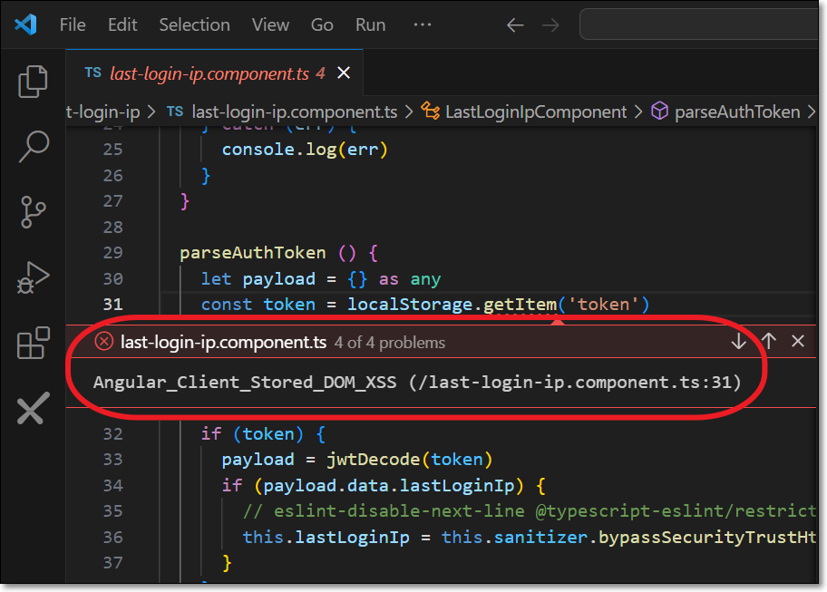
Task: Open the Search view in activity bar
Action: pyautogui.click(x=34, y=146)
